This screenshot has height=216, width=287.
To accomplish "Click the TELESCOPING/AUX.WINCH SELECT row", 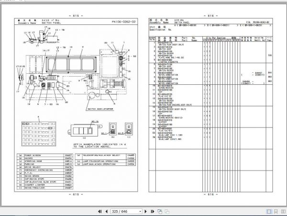I will tap(105, 157).
